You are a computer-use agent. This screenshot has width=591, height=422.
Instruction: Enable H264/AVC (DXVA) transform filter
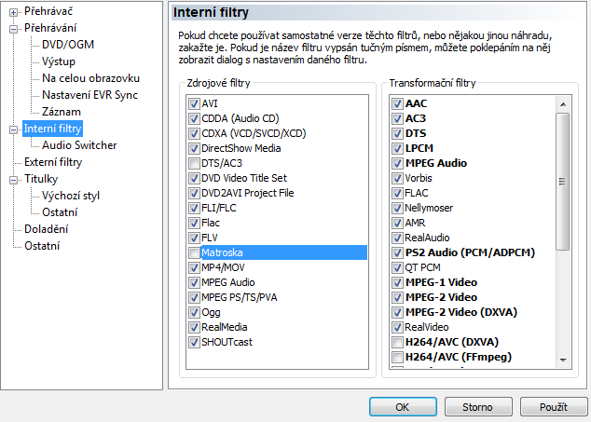(398, 342)
